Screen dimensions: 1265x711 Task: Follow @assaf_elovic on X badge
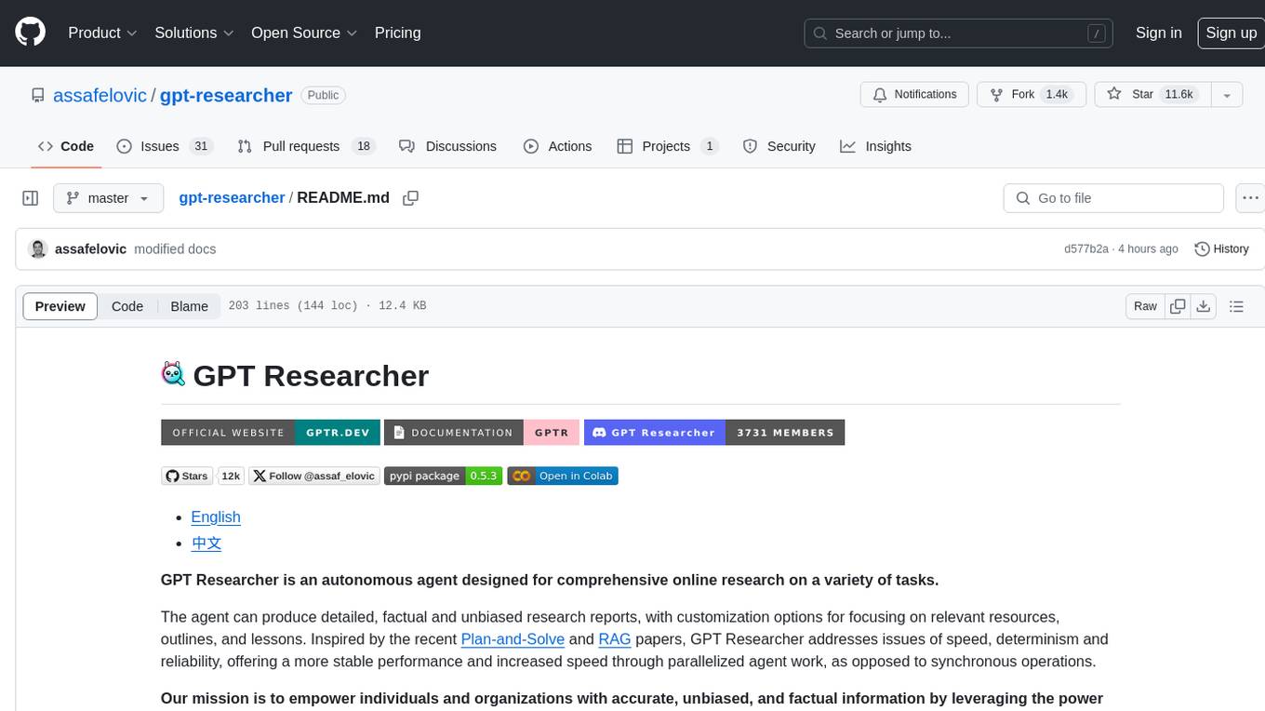click(x=314, y=476)
